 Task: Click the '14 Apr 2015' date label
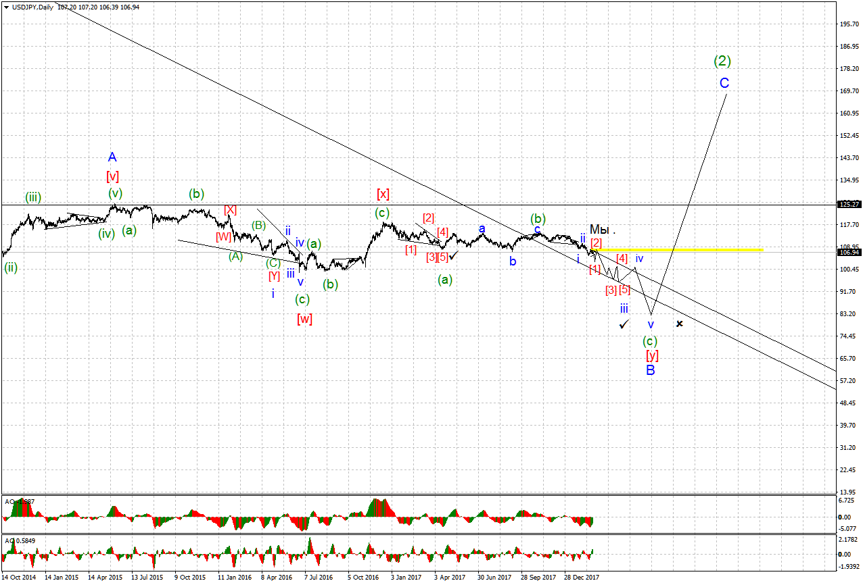tap(106, 578)
